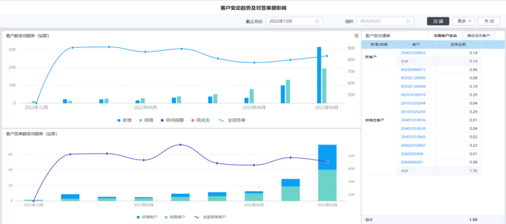
Task: Toggle the 转稳 legend series
Action: 144,120
